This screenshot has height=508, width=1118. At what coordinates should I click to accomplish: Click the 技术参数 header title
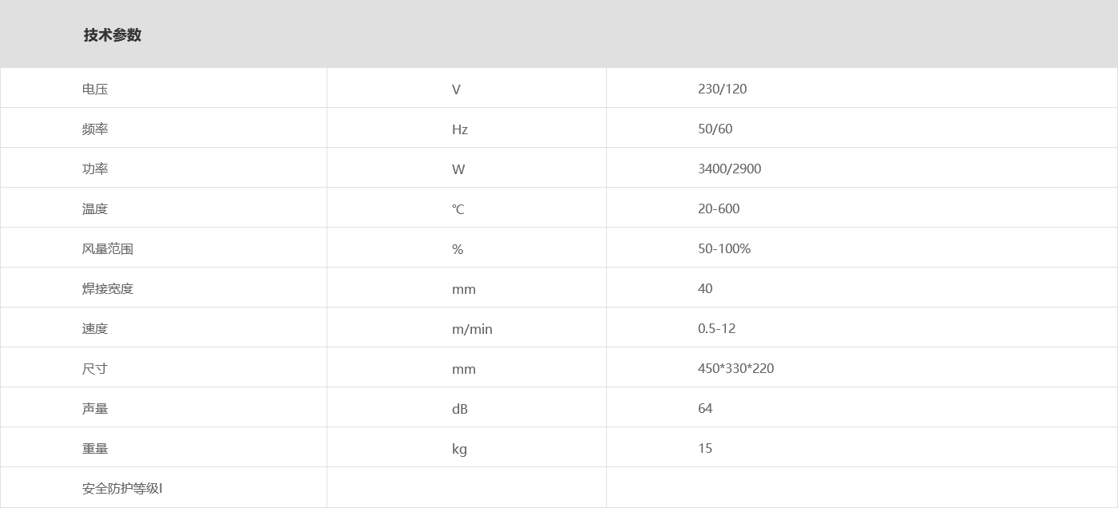(x=113, y=35)
